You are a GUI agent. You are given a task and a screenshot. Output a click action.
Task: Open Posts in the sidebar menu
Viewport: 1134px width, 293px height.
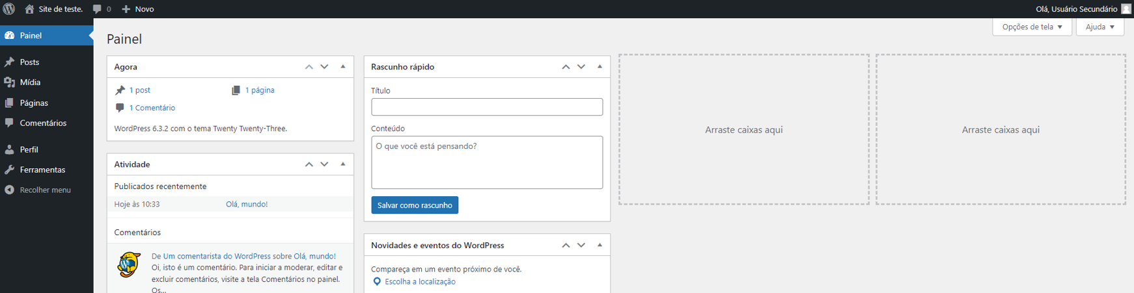(x=47, y=62)
